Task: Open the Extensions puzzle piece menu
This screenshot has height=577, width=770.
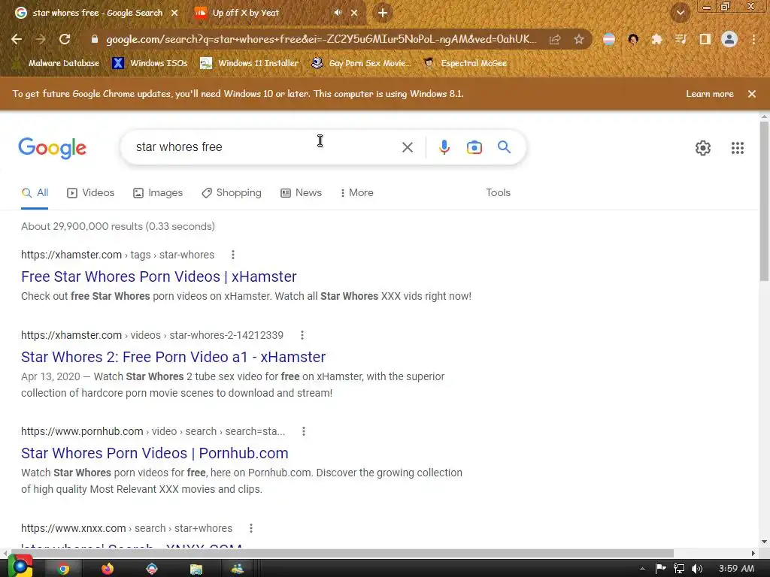Action: tap(656, 39)
